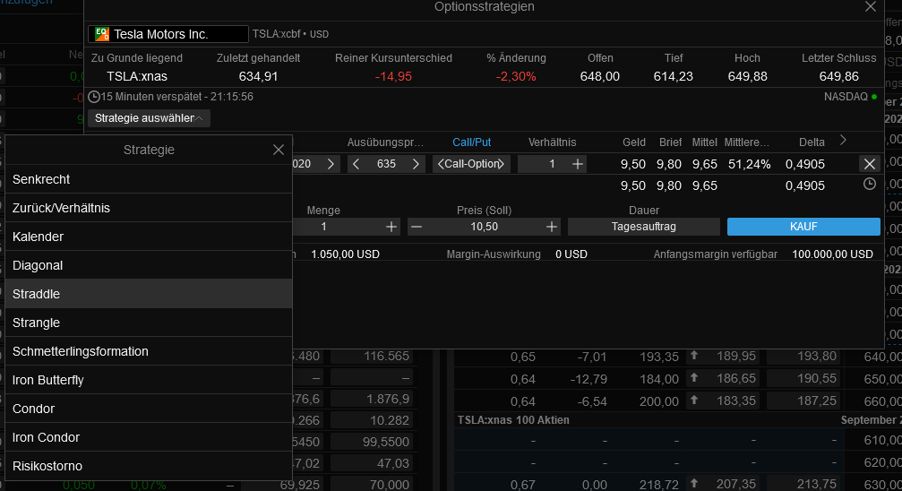Advance expiry date with right chevron
The image size is (902, 491).
[331, 164]
